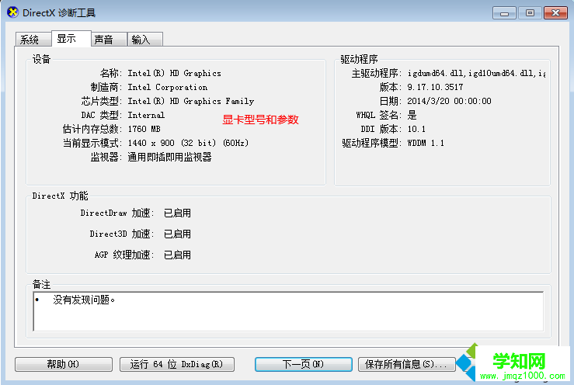Click inside the 备注 notes text box
574x385 pixels.
click(x=288, y=311)
